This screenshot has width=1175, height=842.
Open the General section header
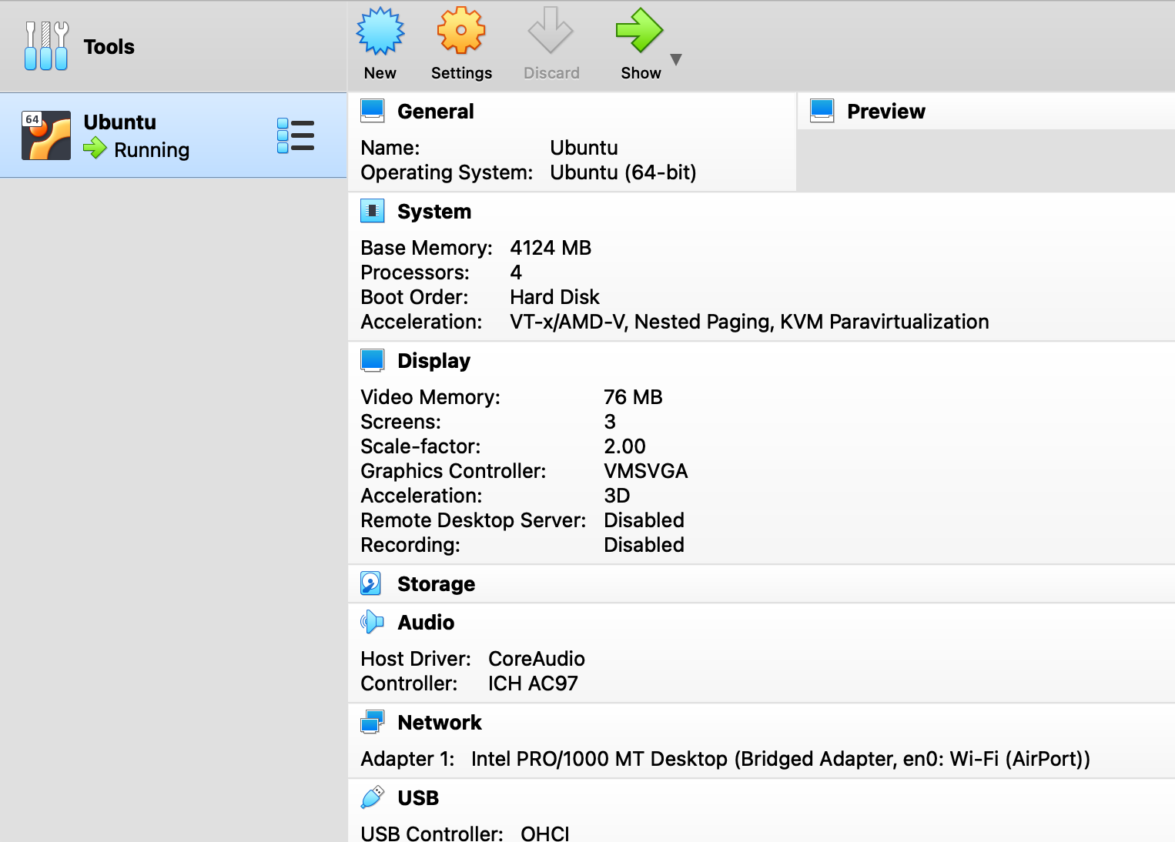(x=436, y=112)
